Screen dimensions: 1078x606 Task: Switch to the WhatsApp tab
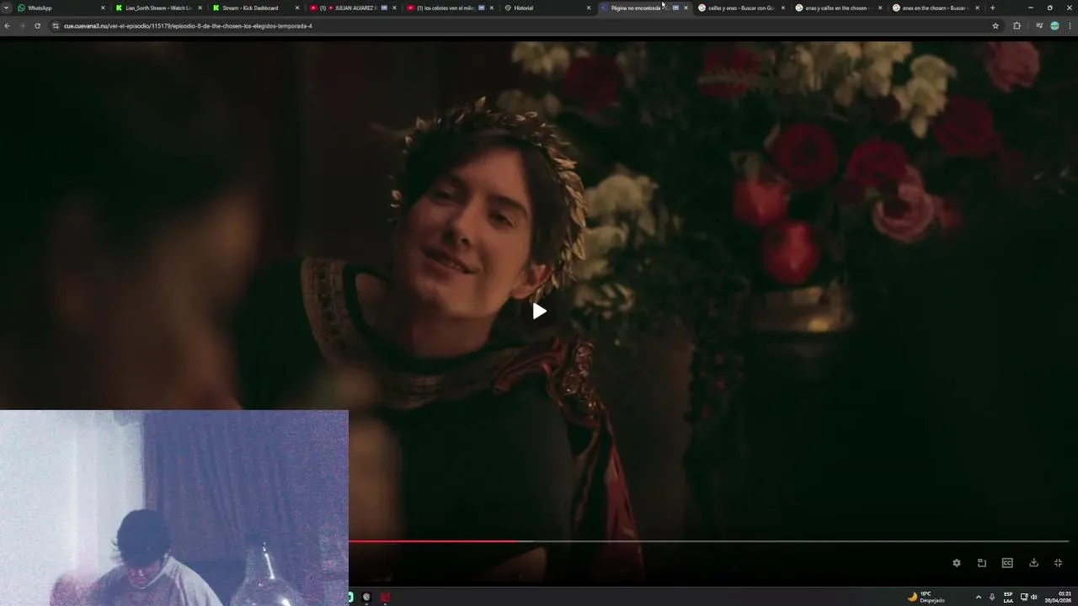[x=59, y=8]
